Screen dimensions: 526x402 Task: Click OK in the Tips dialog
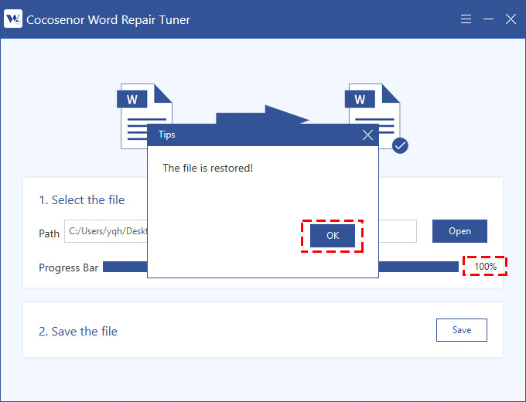[x=332, y=236]
